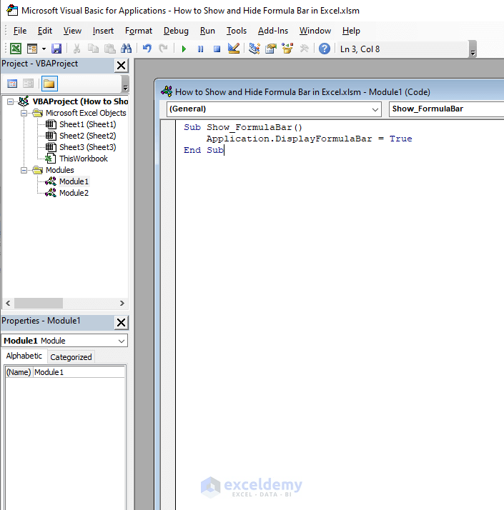Click the Break pause icon
The image size is (504, 510).
pos(200,49)
